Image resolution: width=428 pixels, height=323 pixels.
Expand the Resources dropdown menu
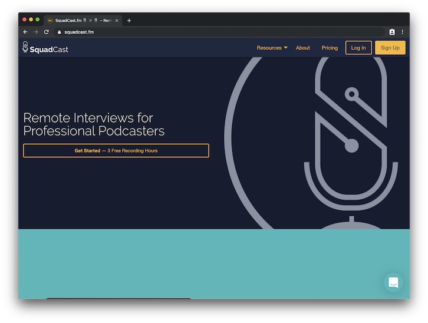click(x=272, y=48)
